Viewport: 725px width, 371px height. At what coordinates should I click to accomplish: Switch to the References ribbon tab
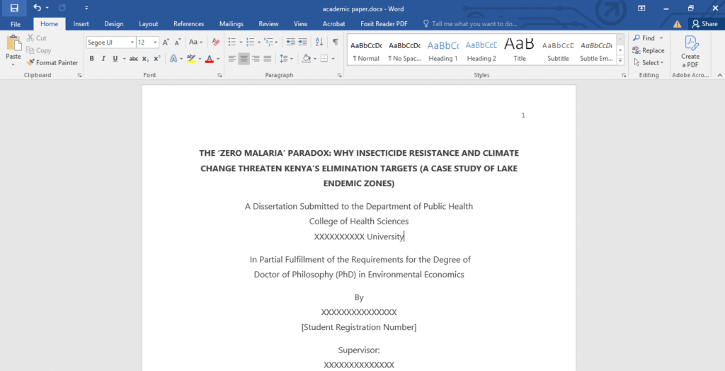[188, 23]
